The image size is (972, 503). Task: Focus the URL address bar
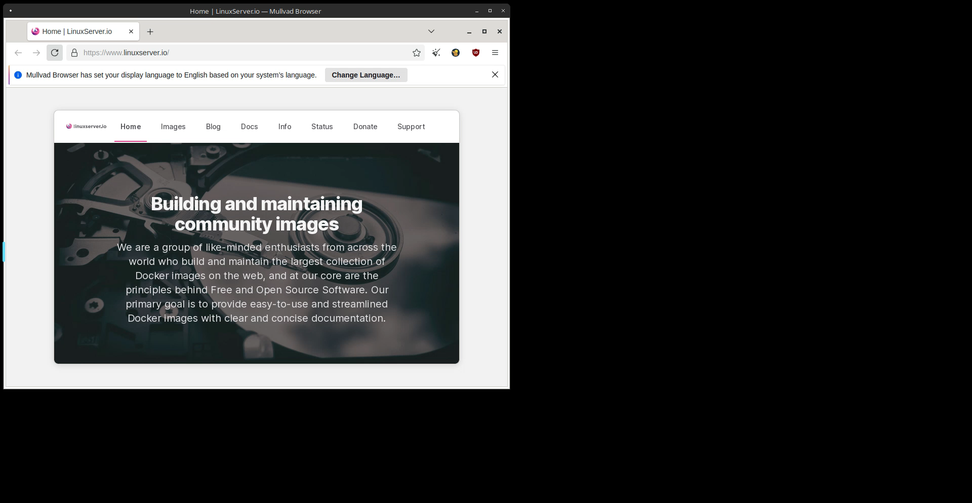click(243, 53)
